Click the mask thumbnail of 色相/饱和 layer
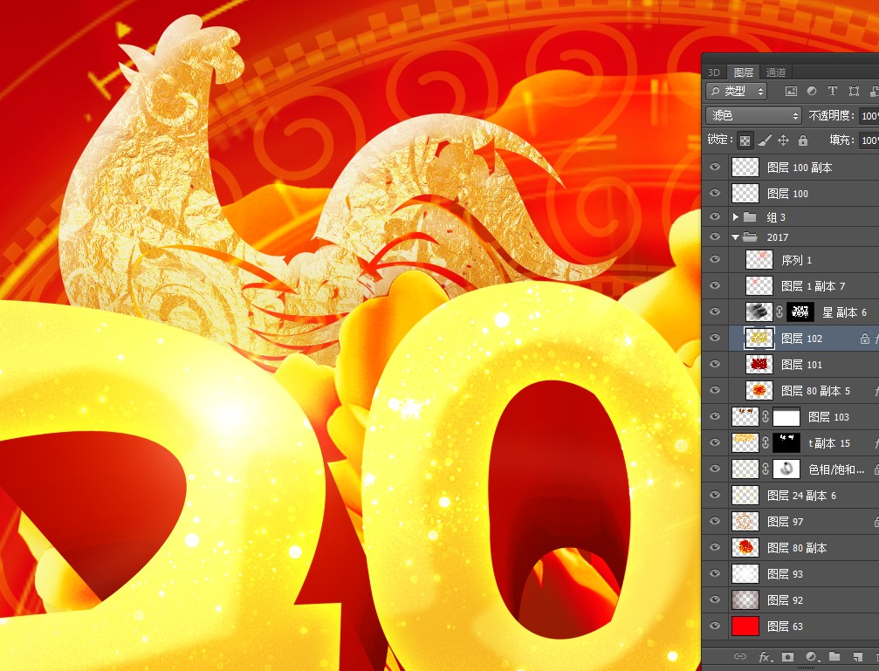Screen dimensions: 879x671 [786, 469]
